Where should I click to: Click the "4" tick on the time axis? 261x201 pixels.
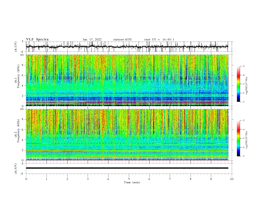pos(108,179)
